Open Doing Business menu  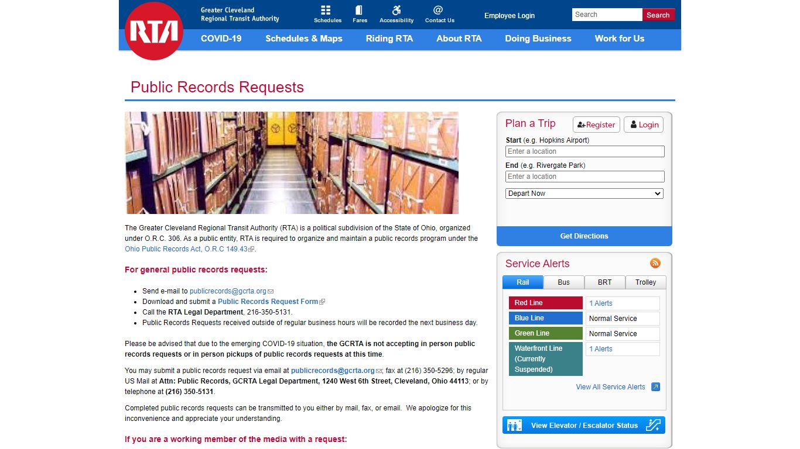[538, 39]
